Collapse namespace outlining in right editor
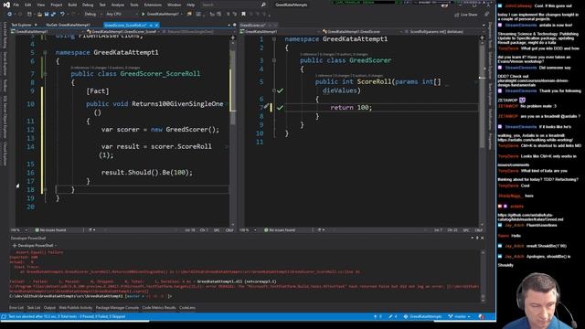Image resolution: width=585 pixels, height=329 pixels. (274, 39)
